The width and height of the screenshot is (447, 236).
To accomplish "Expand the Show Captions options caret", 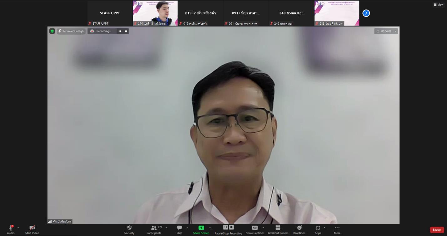I will [263, 228].
